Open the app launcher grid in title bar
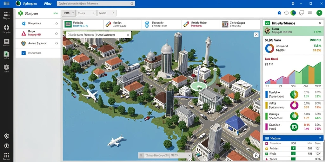Viewport: 325px width, 162px height. pos(6,3)
